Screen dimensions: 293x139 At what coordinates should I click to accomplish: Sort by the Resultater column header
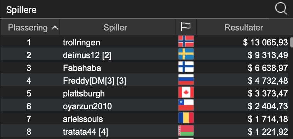pyautogui.click(x=244, y=28)
